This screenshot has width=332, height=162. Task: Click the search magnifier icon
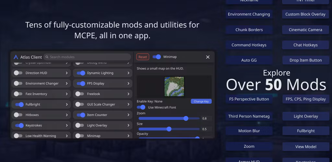click(47, 57)
